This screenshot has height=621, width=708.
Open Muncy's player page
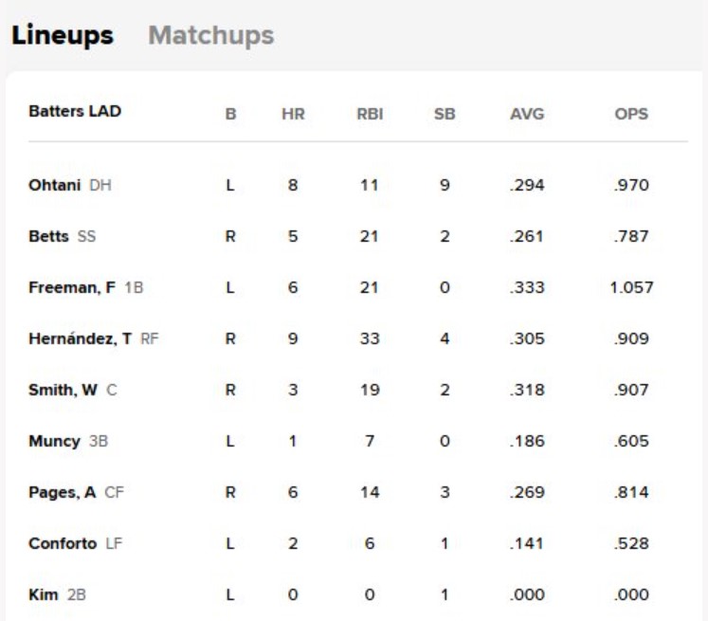[54, 442]
